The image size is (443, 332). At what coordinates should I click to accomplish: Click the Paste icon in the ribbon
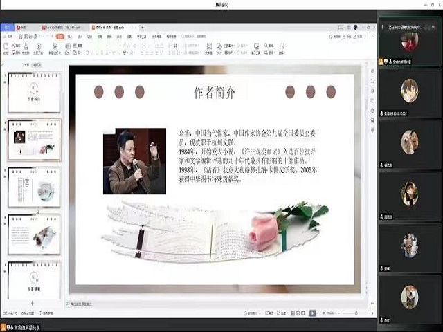click(x=6, y=47)
